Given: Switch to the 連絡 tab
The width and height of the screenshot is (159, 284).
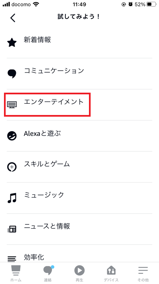Looking at the screenshot, I should 47,273.
